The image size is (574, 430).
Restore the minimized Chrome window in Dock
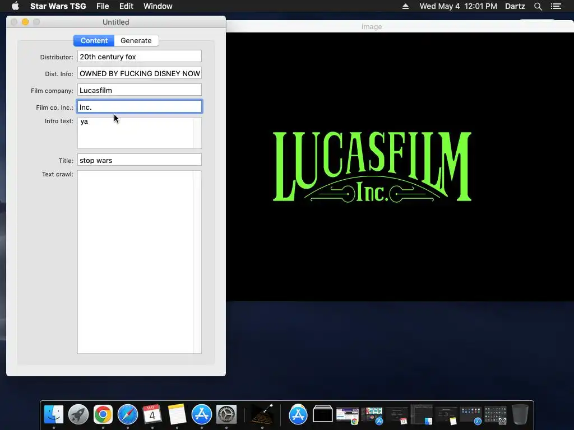(x=348, y=416)
